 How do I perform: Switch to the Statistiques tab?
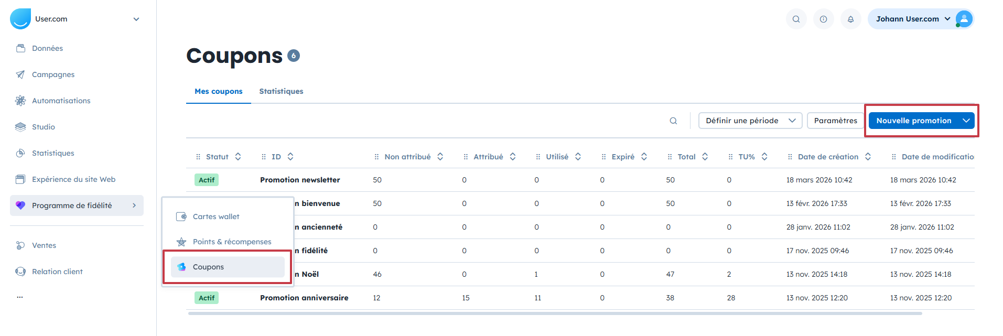281,91
